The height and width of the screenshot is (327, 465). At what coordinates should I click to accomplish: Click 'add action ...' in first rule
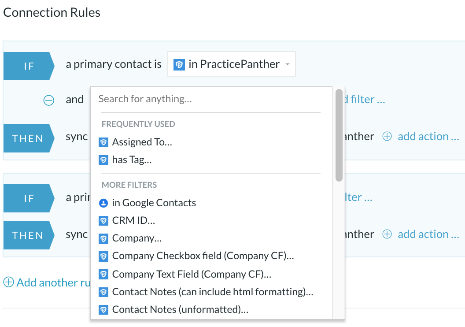(428, 137)
